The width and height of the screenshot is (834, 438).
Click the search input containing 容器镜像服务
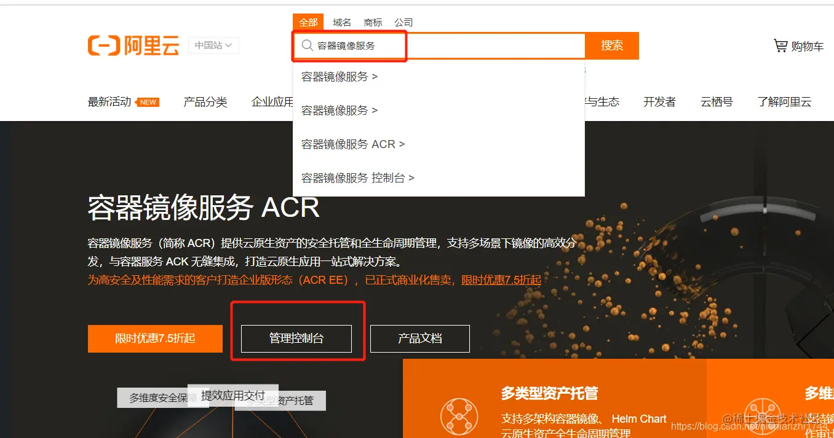tap(439, 45)
